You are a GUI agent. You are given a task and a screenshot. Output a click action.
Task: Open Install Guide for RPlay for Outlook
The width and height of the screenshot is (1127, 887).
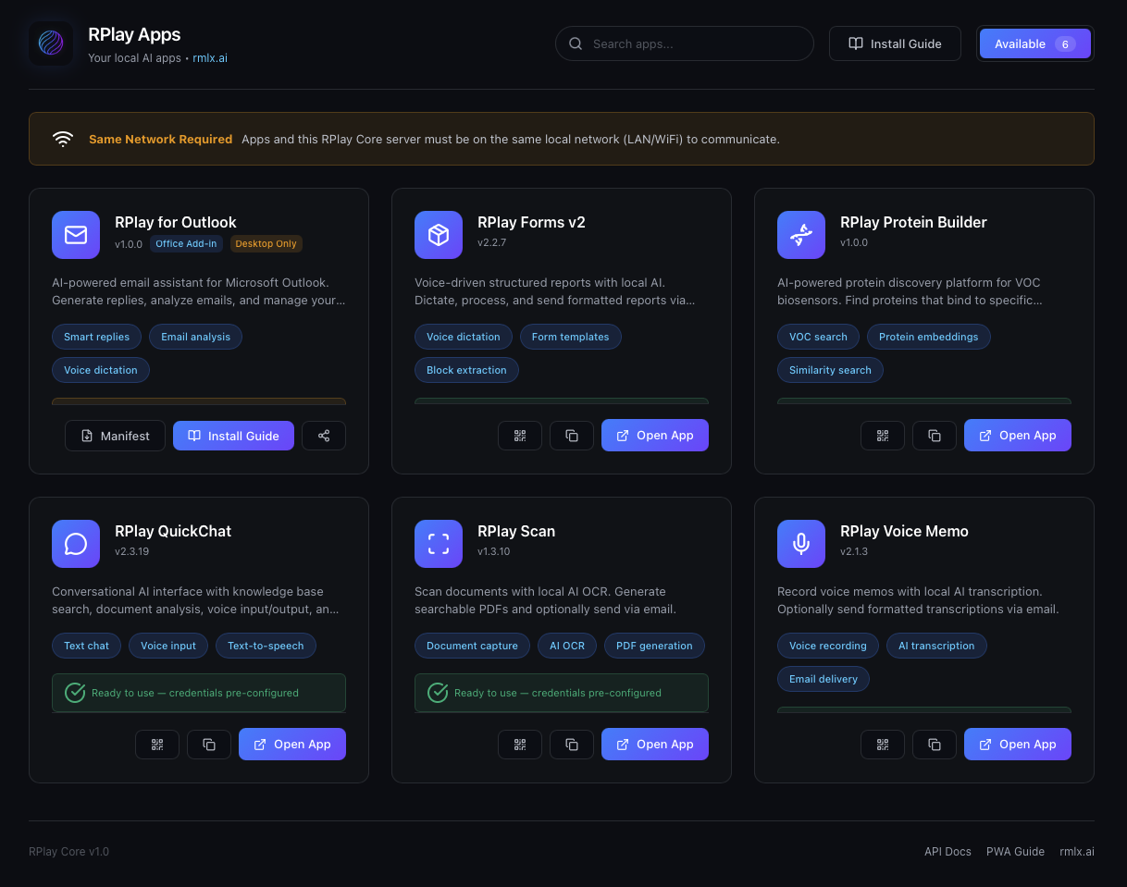tap(233, 436)
